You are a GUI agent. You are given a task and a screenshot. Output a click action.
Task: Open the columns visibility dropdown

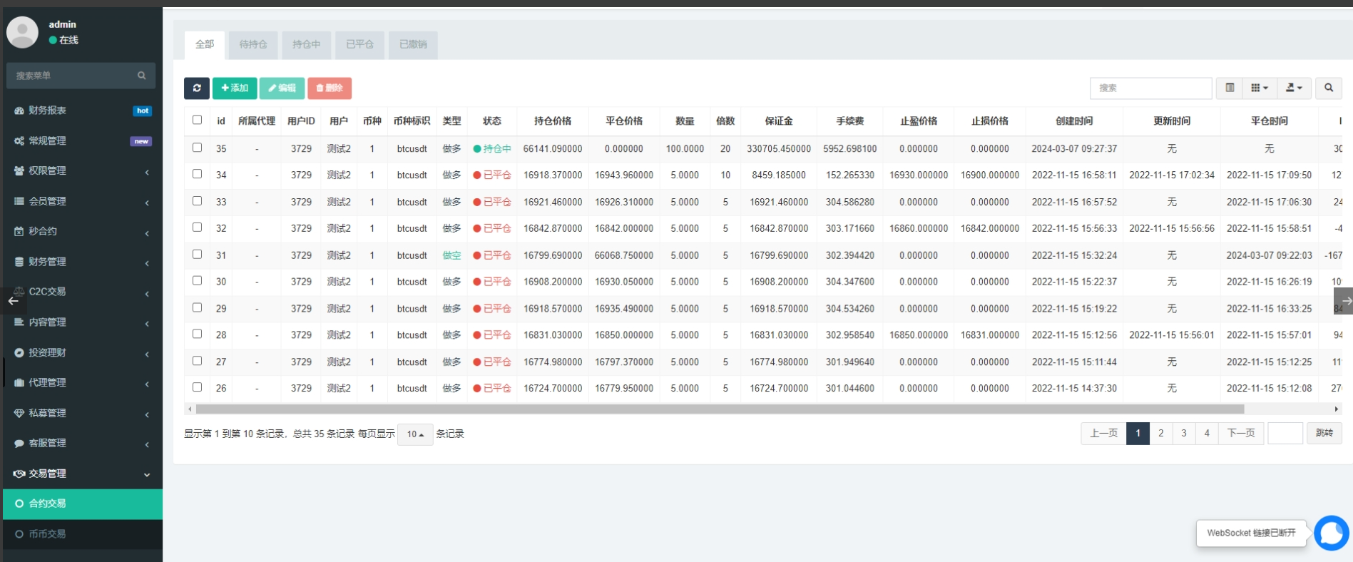[1260, 88]
